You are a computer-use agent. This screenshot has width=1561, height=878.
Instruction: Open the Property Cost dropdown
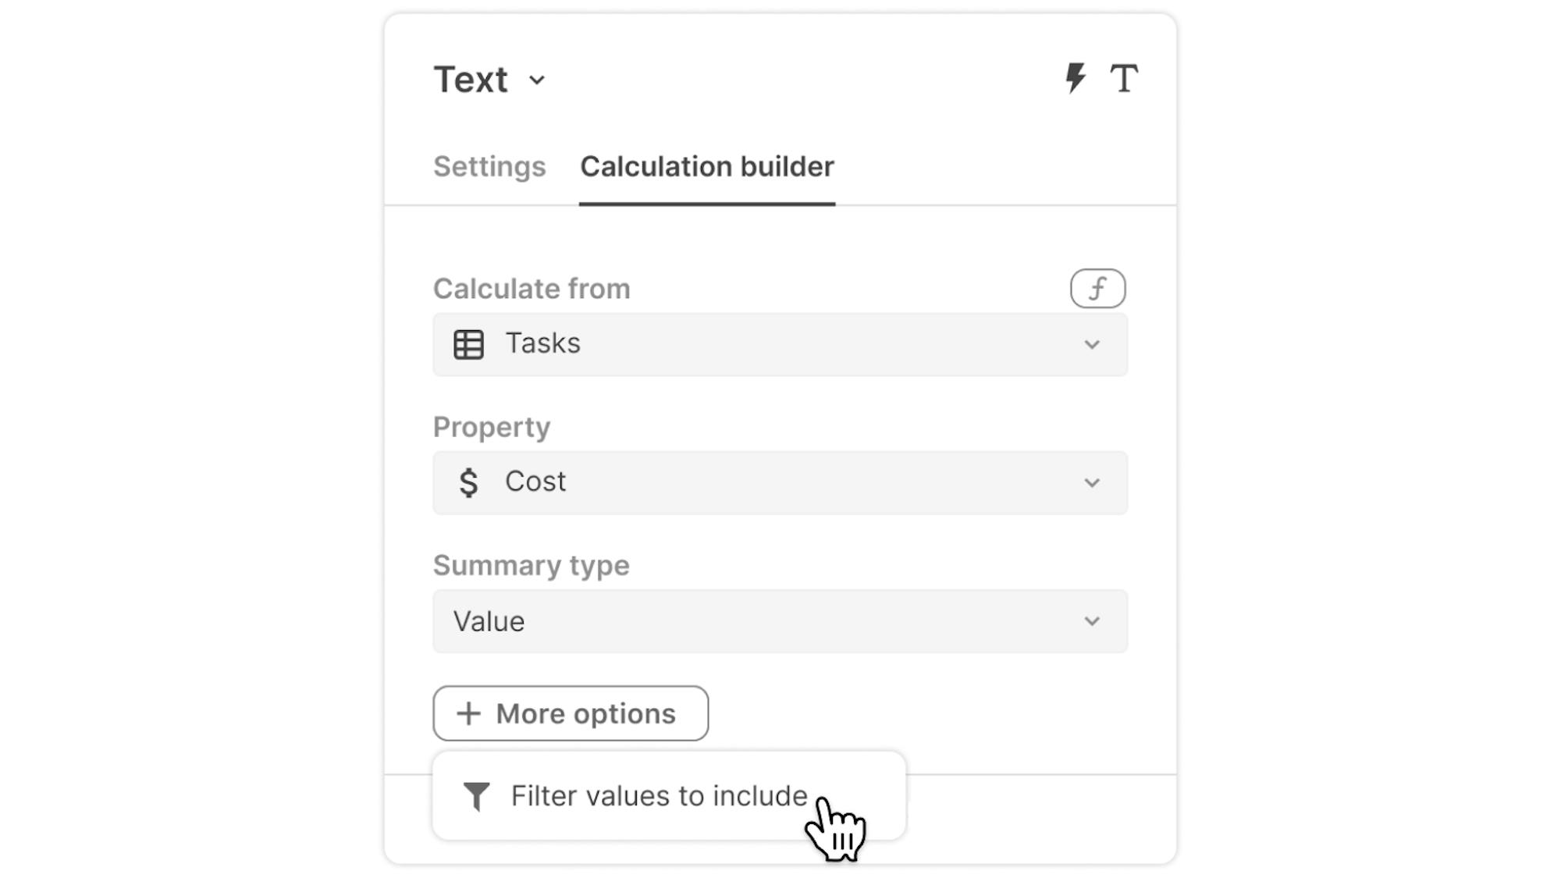(x=780, y=482)
